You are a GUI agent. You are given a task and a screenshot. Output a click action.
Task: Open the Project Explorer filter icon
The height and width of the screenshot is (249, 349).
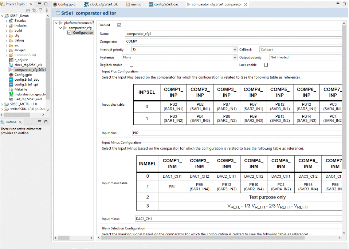pyautogui.click(x=40, y=11)
